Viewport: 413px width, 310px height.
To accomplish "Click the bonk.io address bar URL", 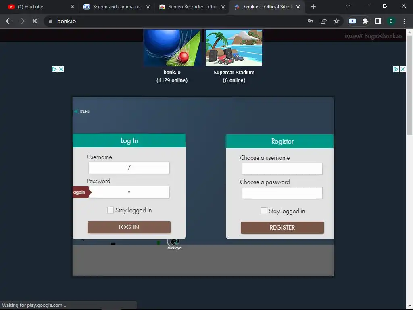I will point(67,21).
